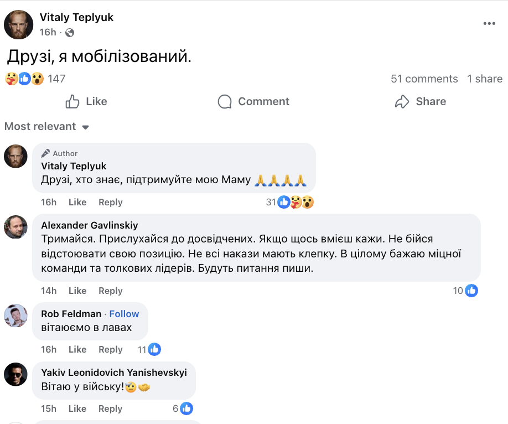Reply to Alexander Gavlinskiy's comment
Image resolution: width=508 pixels, height=424 pixels.
(x=110, y=290)
